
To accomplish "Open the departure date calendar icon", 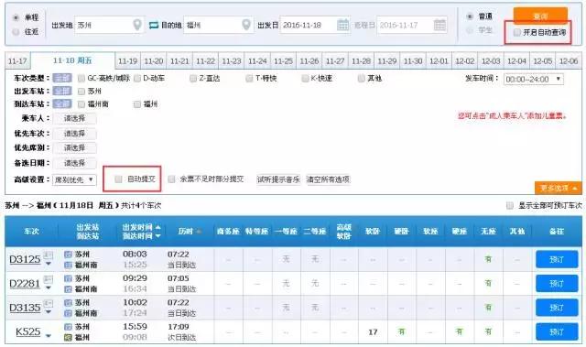I will tap(342, 25).
